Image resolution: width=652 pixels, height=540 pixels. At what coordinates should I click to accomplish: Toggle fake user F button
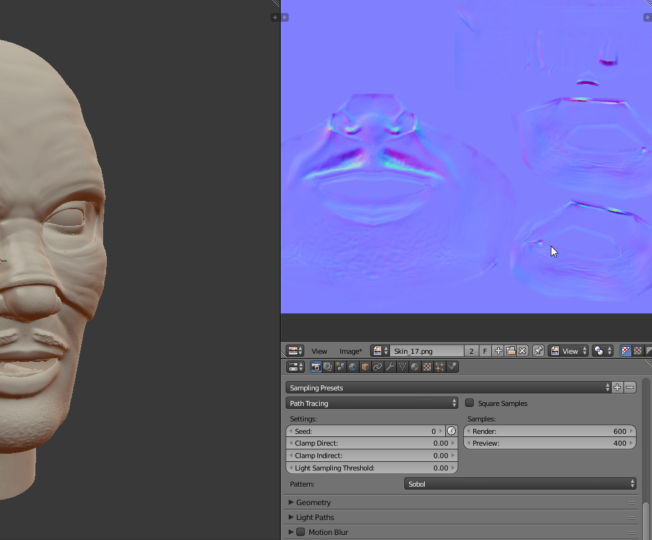pos(485,351)
